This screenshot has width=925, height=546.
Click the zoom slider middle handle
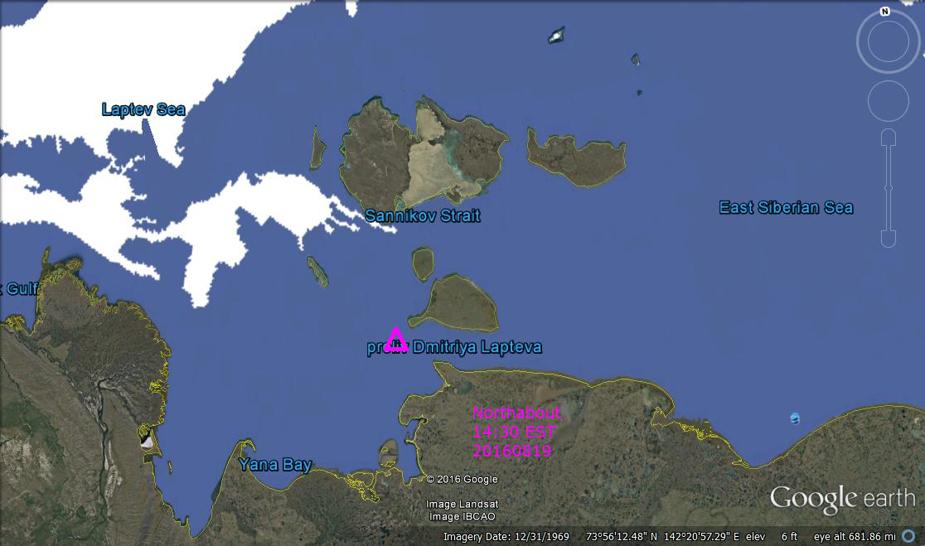click(x=888, y=188)
